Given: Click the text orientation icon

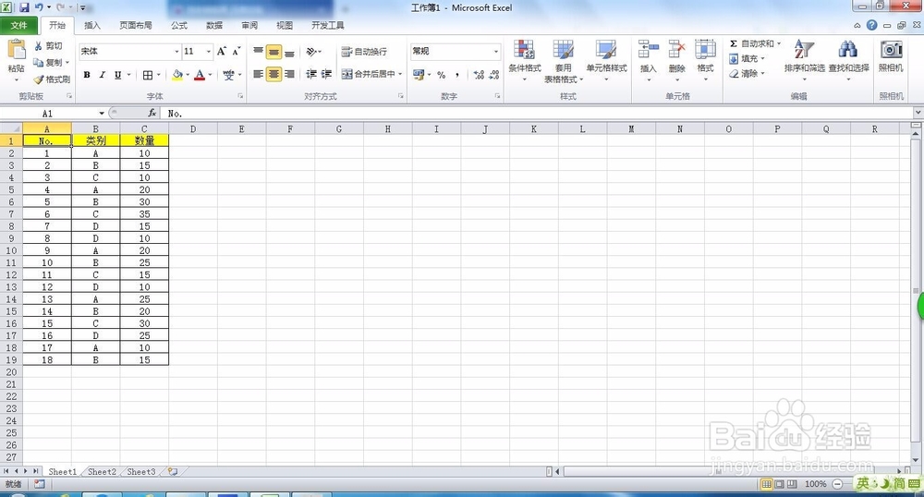Looking at the screenshot, I should [x=311, y=52].
